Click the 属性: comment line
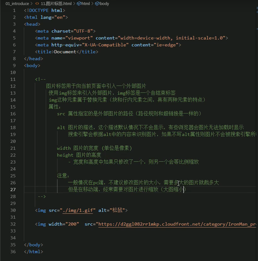 tap(55, 107)
